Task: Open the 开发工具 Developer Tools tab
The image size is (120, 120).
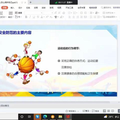Action: [69, 8]
